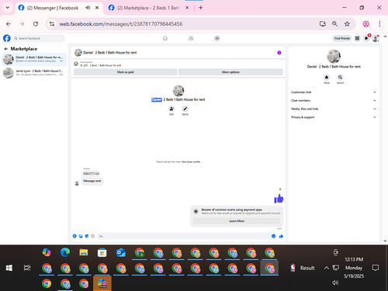Choose a GIF from the composer
This screenshot has width=388, height=291.
(93, 236)
